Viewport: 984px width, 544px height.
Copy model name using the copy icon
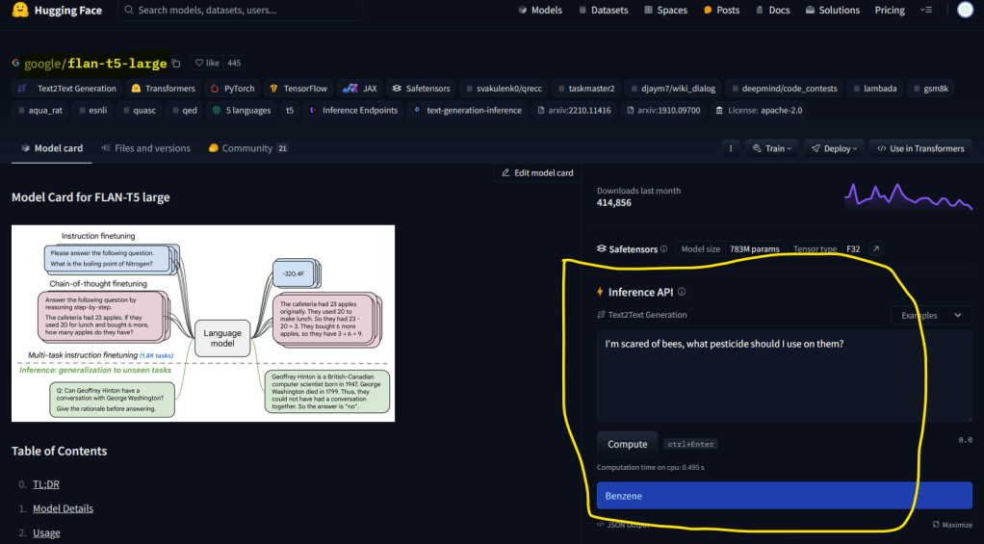pos(175,64)
